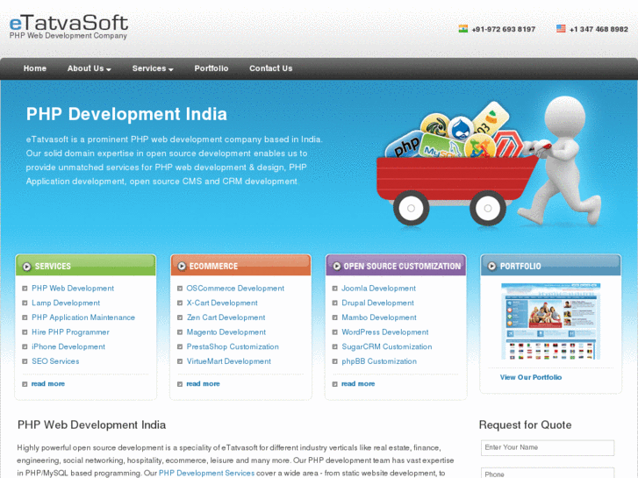
Task: Open WordPress Development link
Action: point(385,332)
